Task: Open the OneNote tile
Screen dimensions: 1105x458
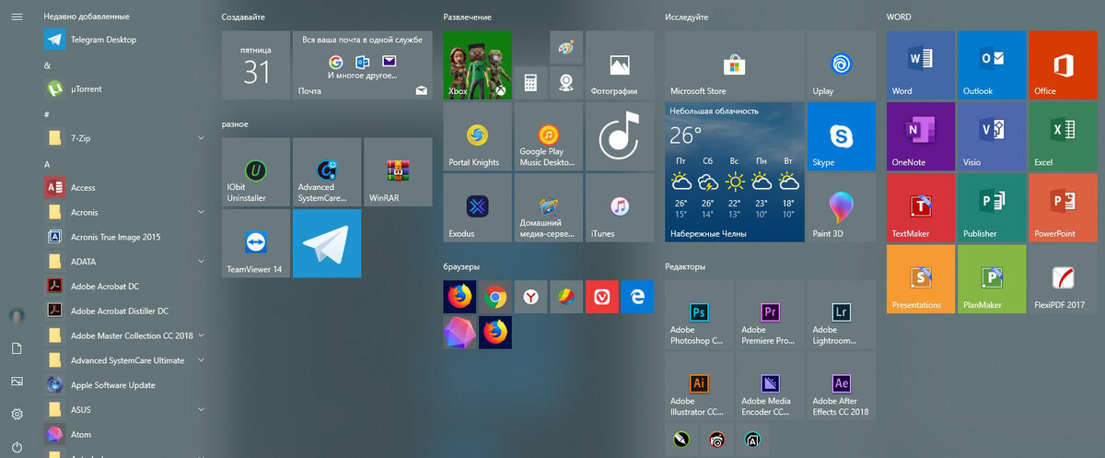Action: coord(921,135)
